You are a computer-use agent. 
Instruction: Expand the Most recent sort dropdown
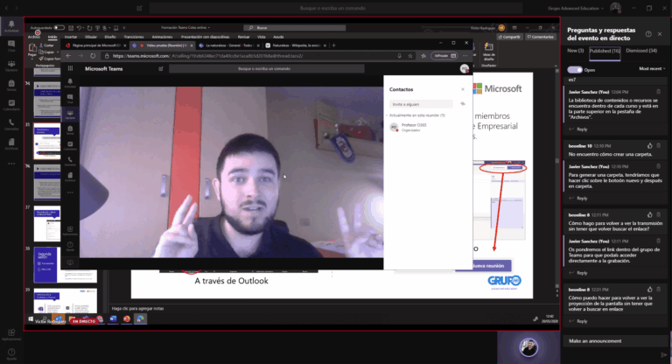652,68
